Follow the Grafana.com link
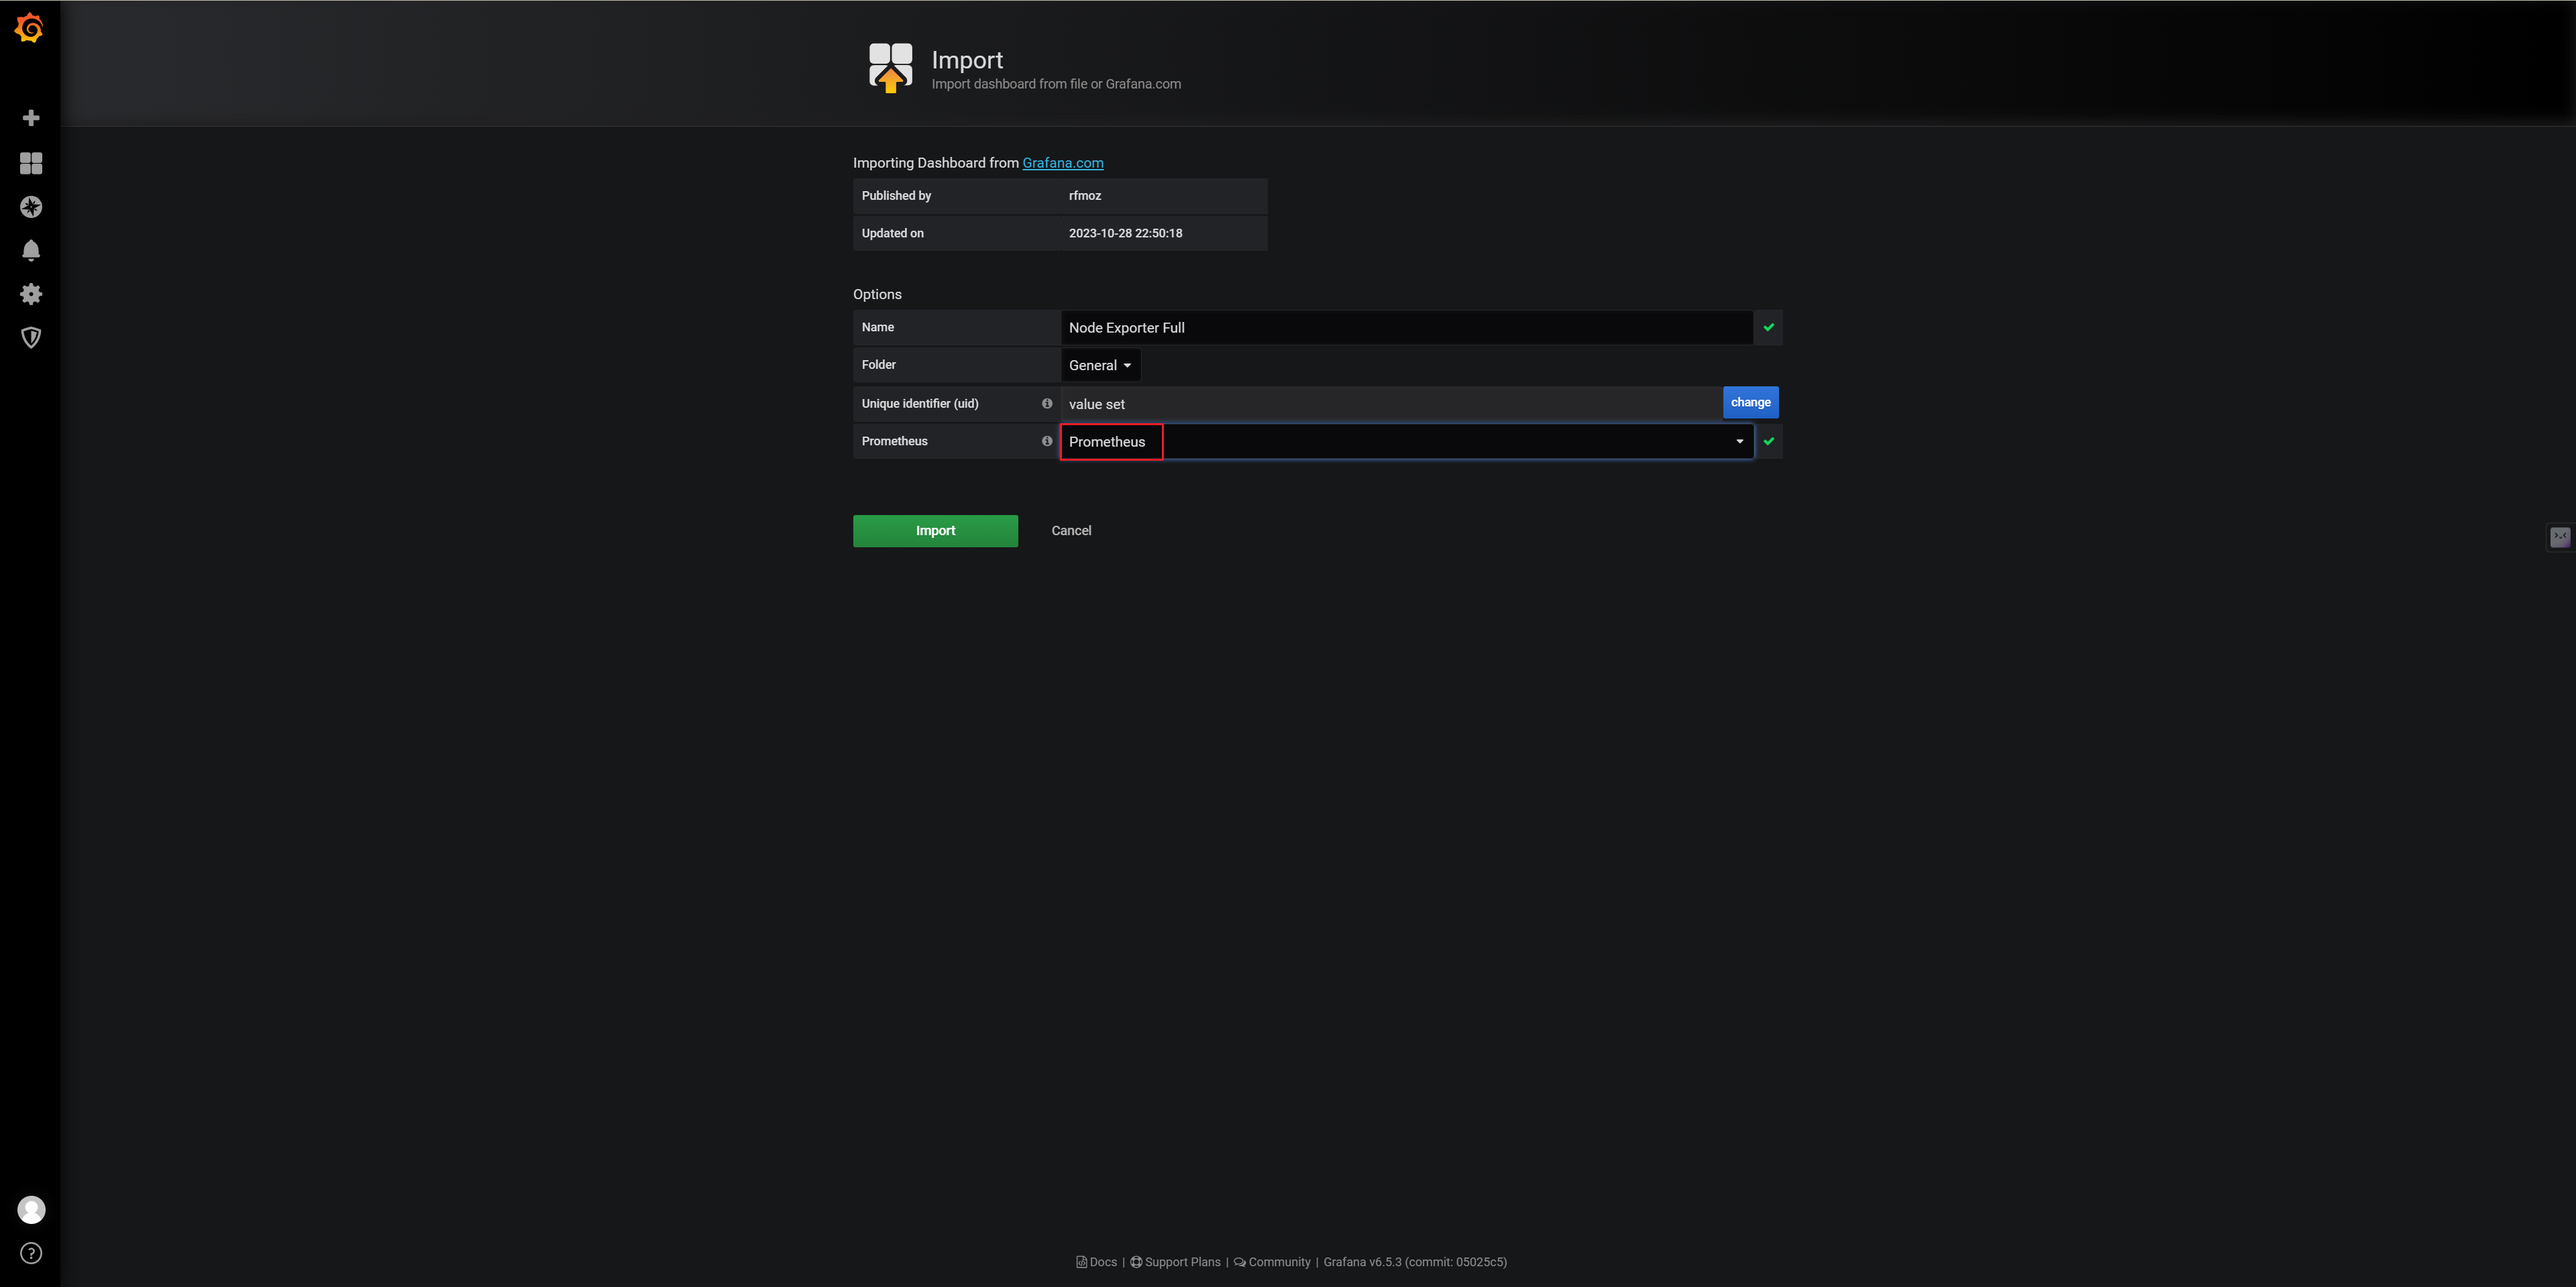Viewport: 2576px width, 1287px height. click(1062, 163)
